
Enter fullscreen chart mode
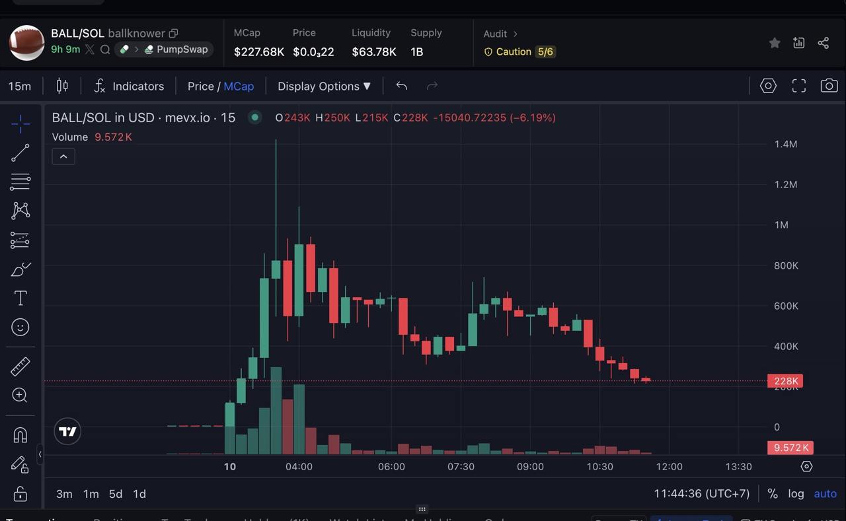(x=799, y=86)
